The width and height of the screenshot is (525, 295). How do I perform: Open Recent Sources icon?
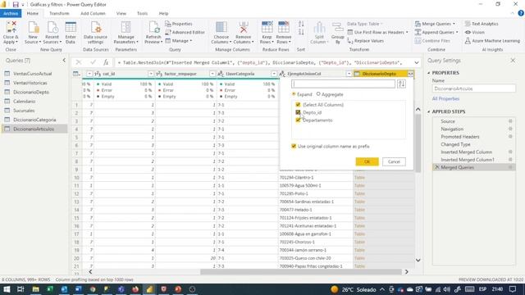52,27
